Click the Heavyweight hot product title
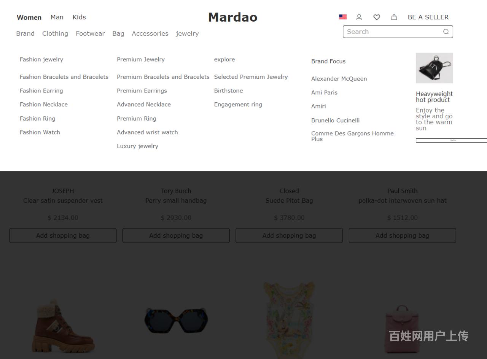Image resolution: width=487 pixels, height=359 pixels. click(x=434, y=97)
